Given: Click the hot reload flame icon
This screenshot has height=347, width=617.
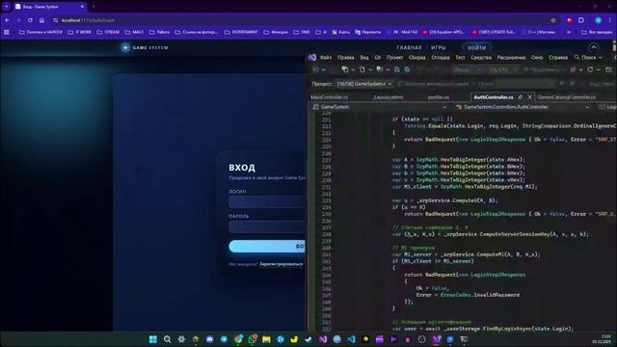Looking at the screenshot, I should [x=574, y=69].
